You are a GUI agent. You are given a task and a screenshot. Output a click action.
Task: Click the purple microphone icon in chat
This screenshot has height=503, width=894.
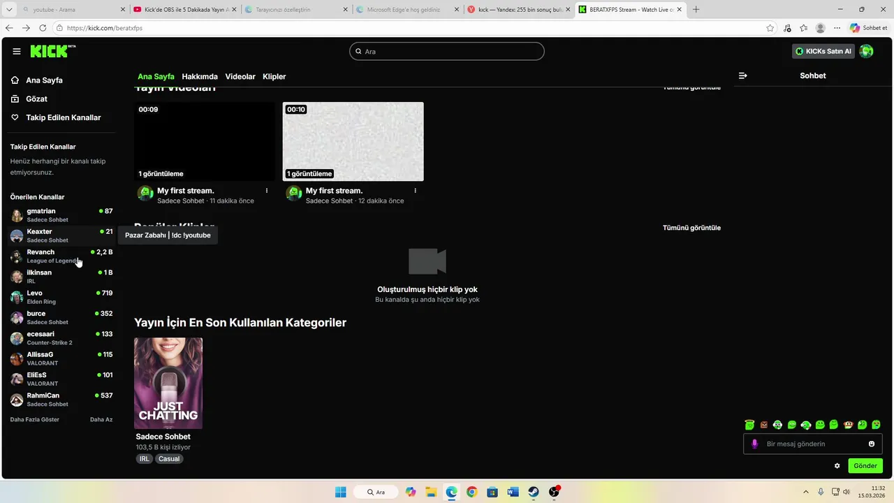(754, 444)
